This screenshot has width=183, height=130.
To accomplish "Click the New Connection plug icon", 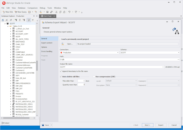I will [16, 20].
